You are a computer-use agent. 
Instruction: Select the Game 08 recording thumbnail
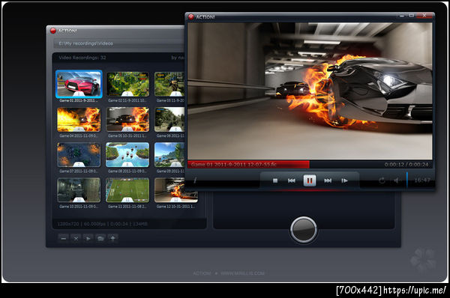coord(127,155)
